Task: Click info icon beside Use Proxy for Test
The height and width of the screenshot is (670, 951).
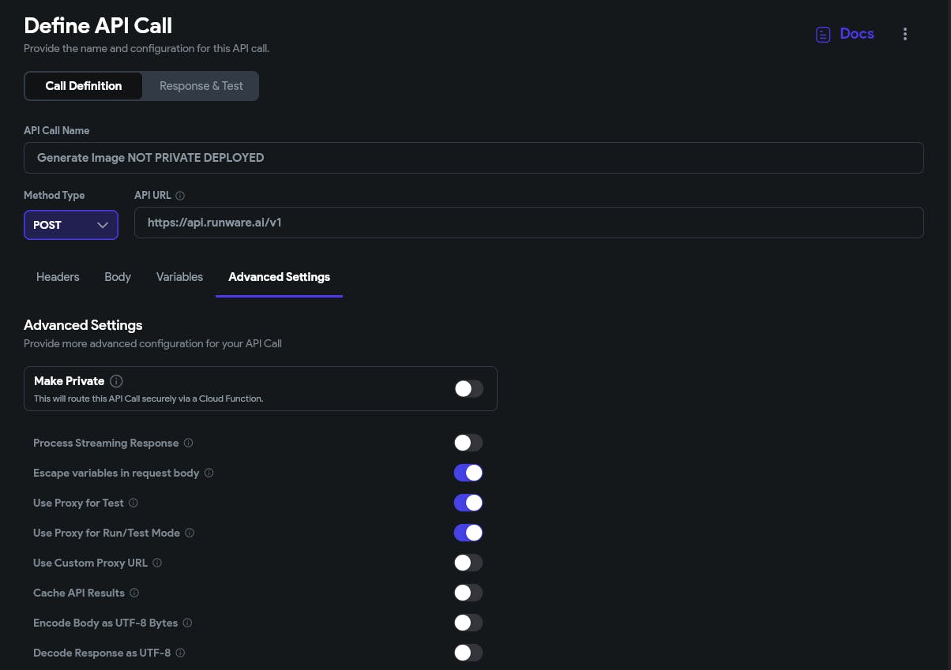Action: tap(133, 503)
